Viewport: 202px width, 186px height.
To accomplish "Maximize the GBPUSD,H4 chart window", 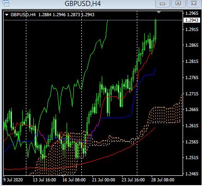I will pyautogui.click(x=178, y=3).
